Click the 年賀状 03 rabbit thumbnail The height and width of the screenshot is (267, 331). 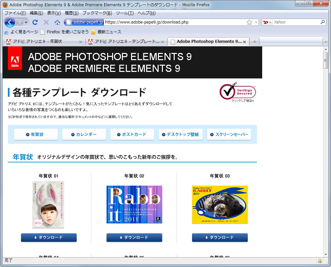220,205
